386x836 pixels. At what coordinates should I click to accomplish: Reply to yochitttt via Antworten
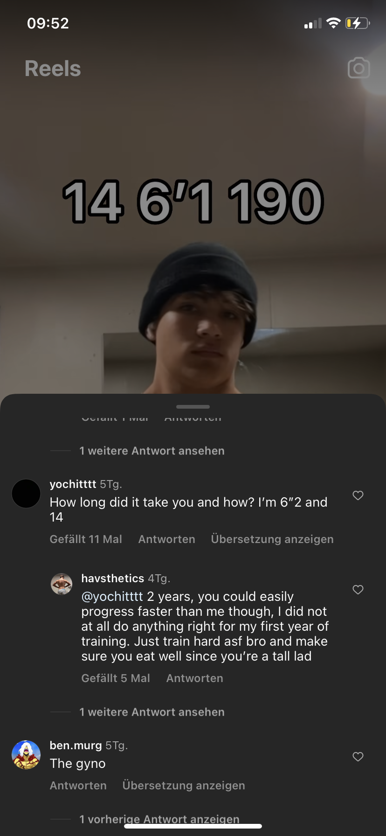167,539
